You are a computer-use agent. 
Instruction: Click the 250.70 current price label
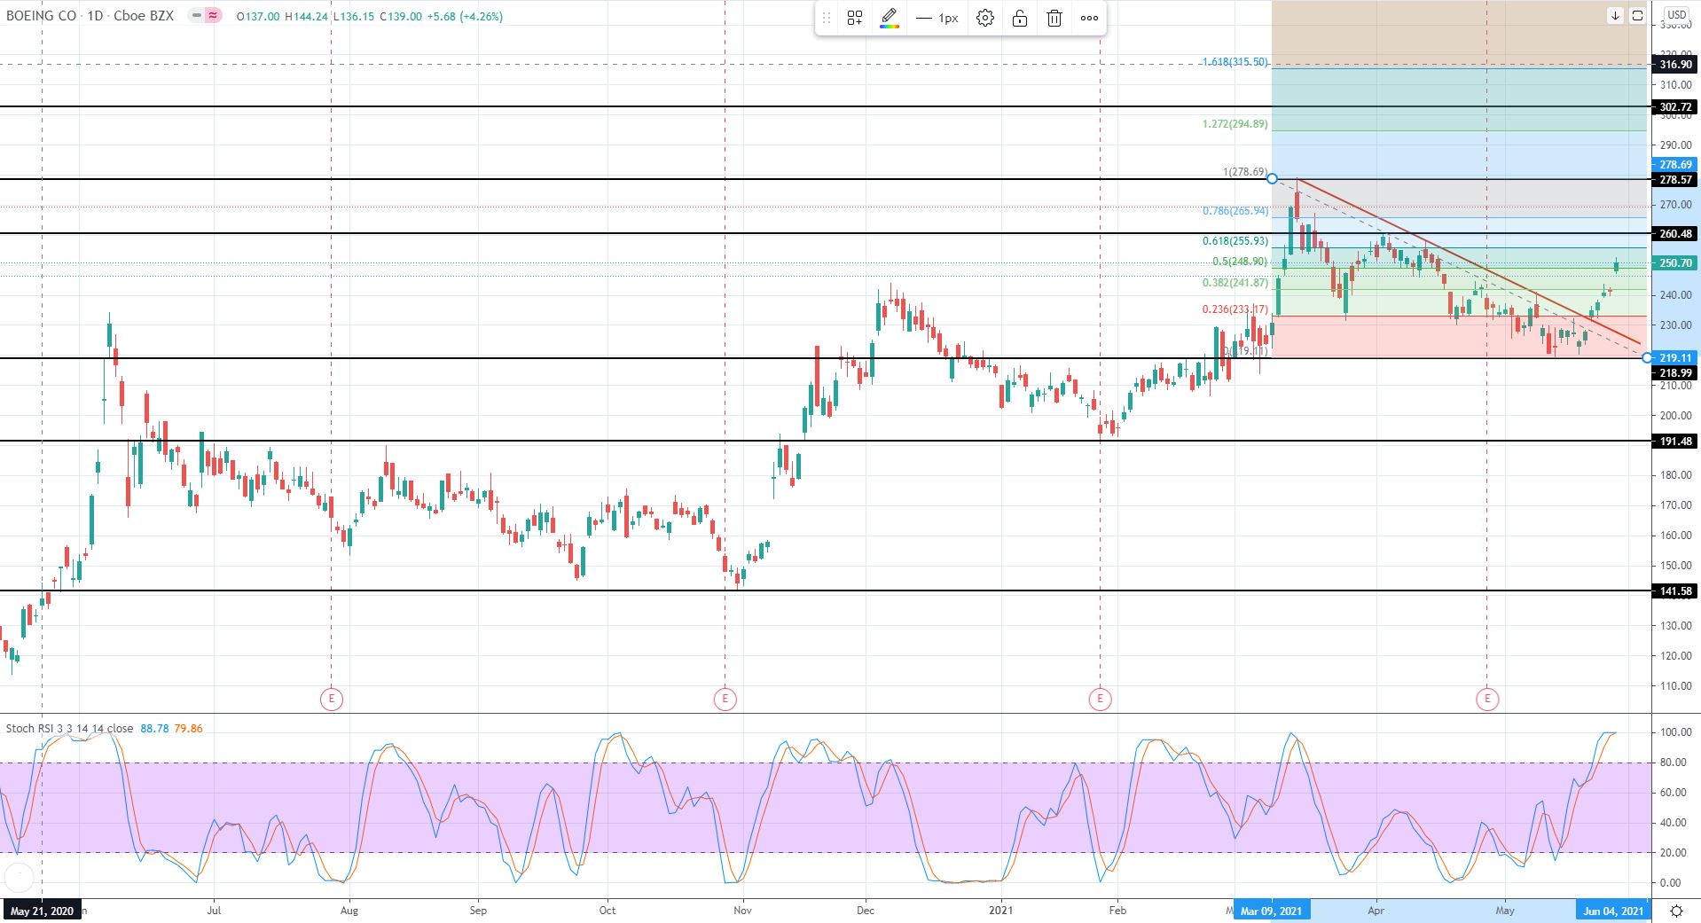coord(1675,263)
